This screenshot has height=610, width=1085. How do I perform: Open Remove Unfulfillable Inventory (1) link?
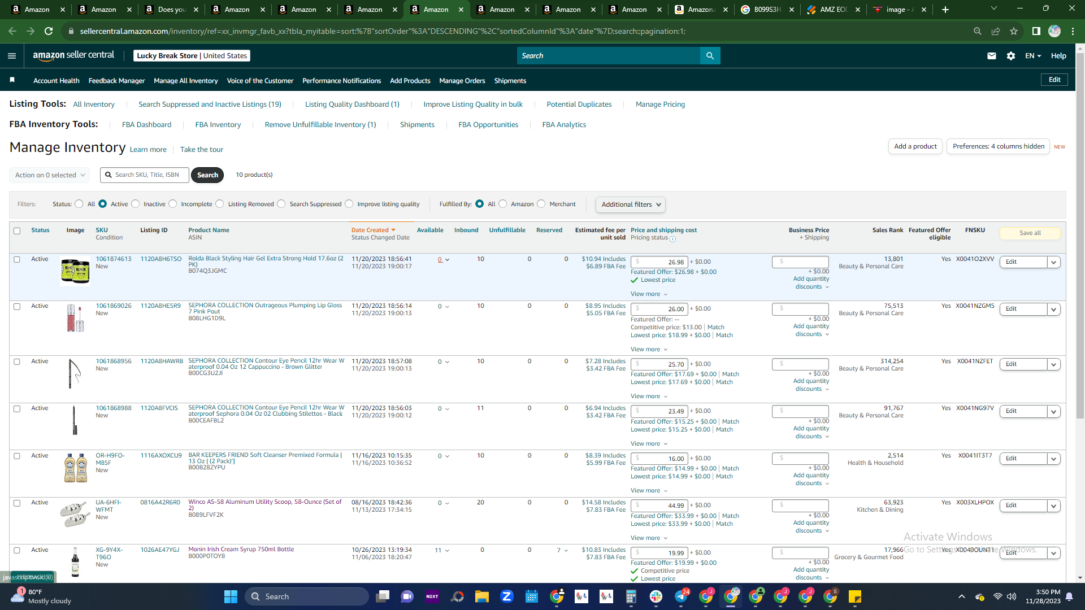pyautogui.click(x=320, y=125)
